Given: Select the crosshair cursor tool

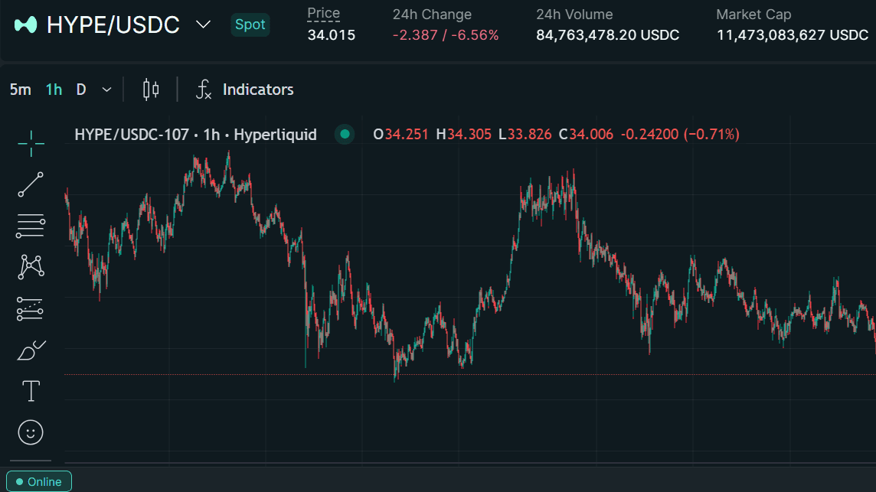Looking at the screenshot, I should click(31, 144).
